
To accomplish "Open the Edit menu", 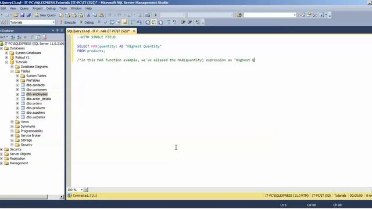I will (x=3, y=8).
